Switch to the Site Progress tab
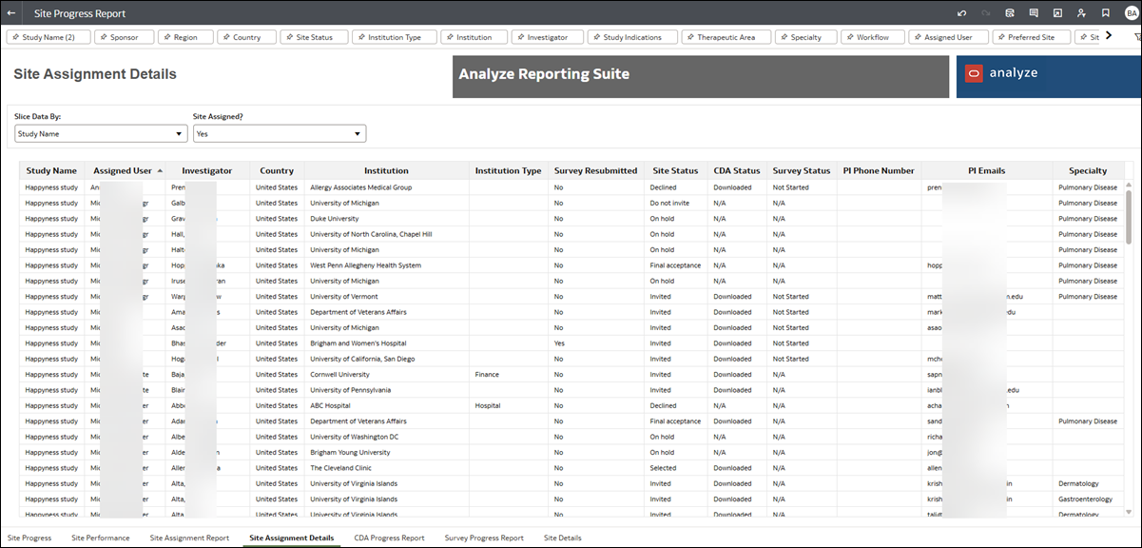1142x548 pixels. (29, 538)
